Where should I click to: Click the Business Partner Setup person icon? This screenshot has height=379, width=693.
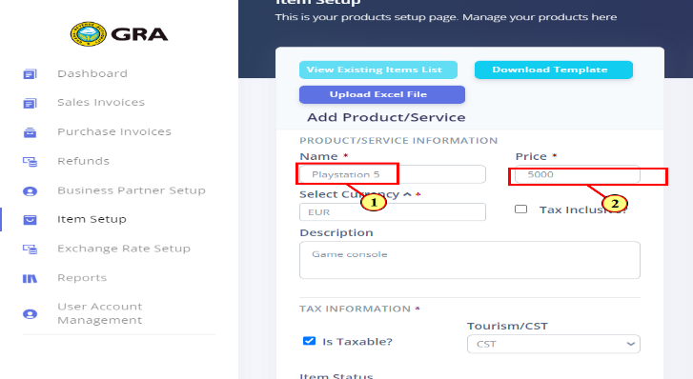[30, 191]
